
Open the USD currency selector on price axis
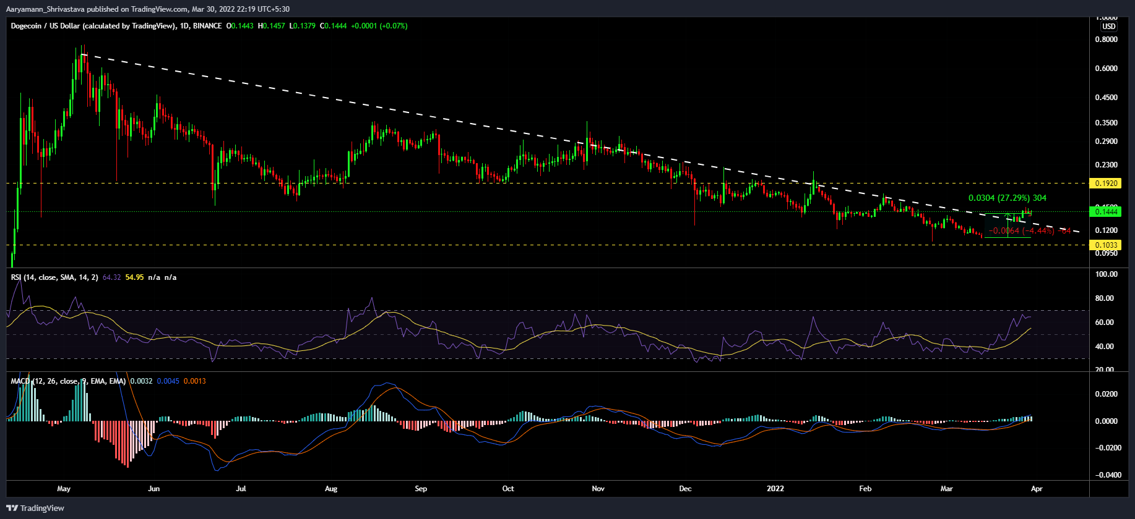click(x=1108, y=27)
